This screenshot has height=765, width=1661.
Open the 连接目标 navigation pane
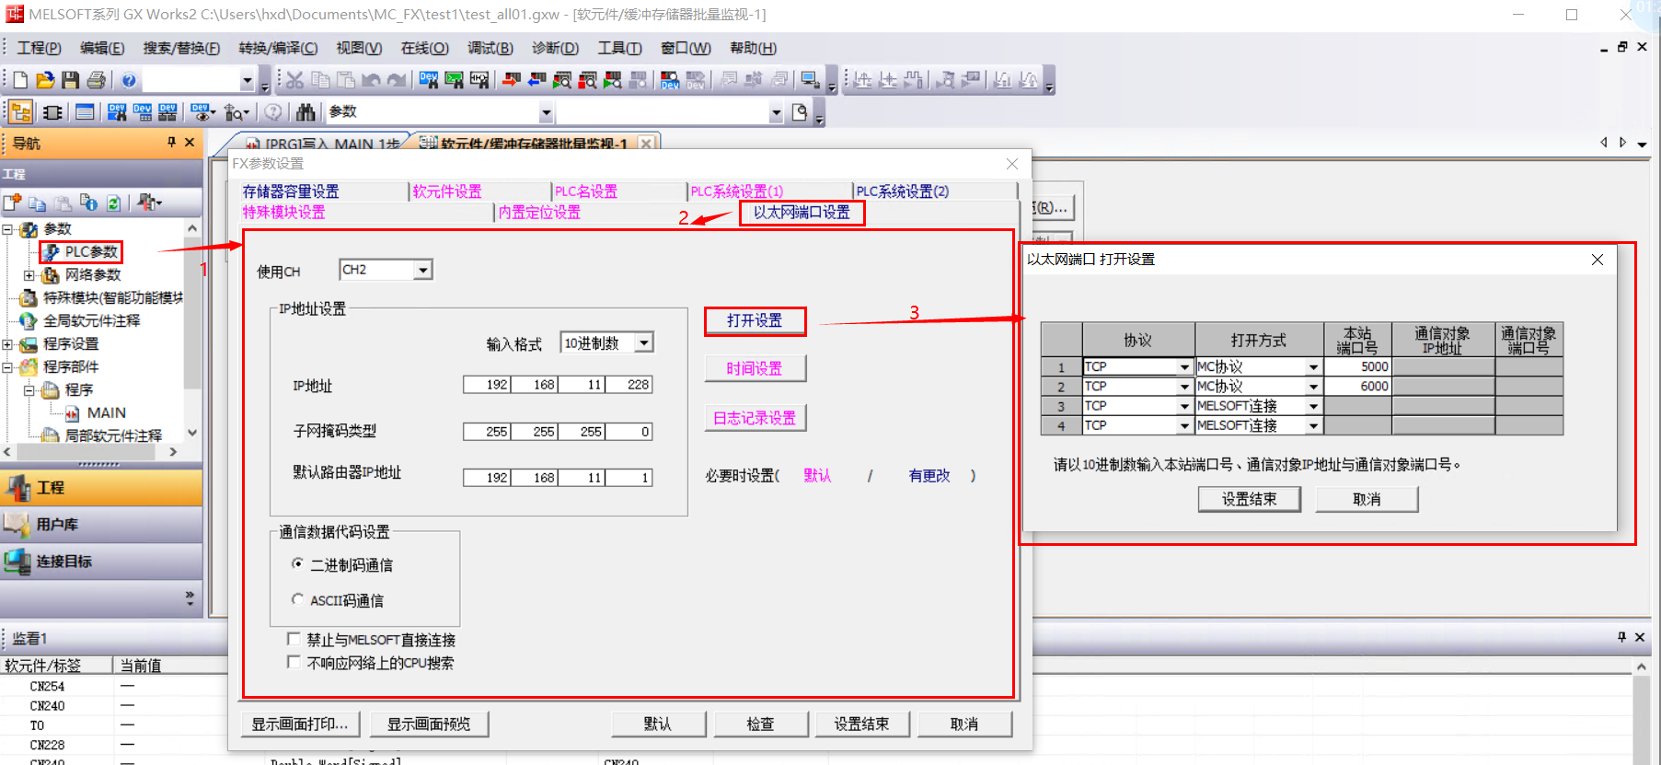pos(101,562)
